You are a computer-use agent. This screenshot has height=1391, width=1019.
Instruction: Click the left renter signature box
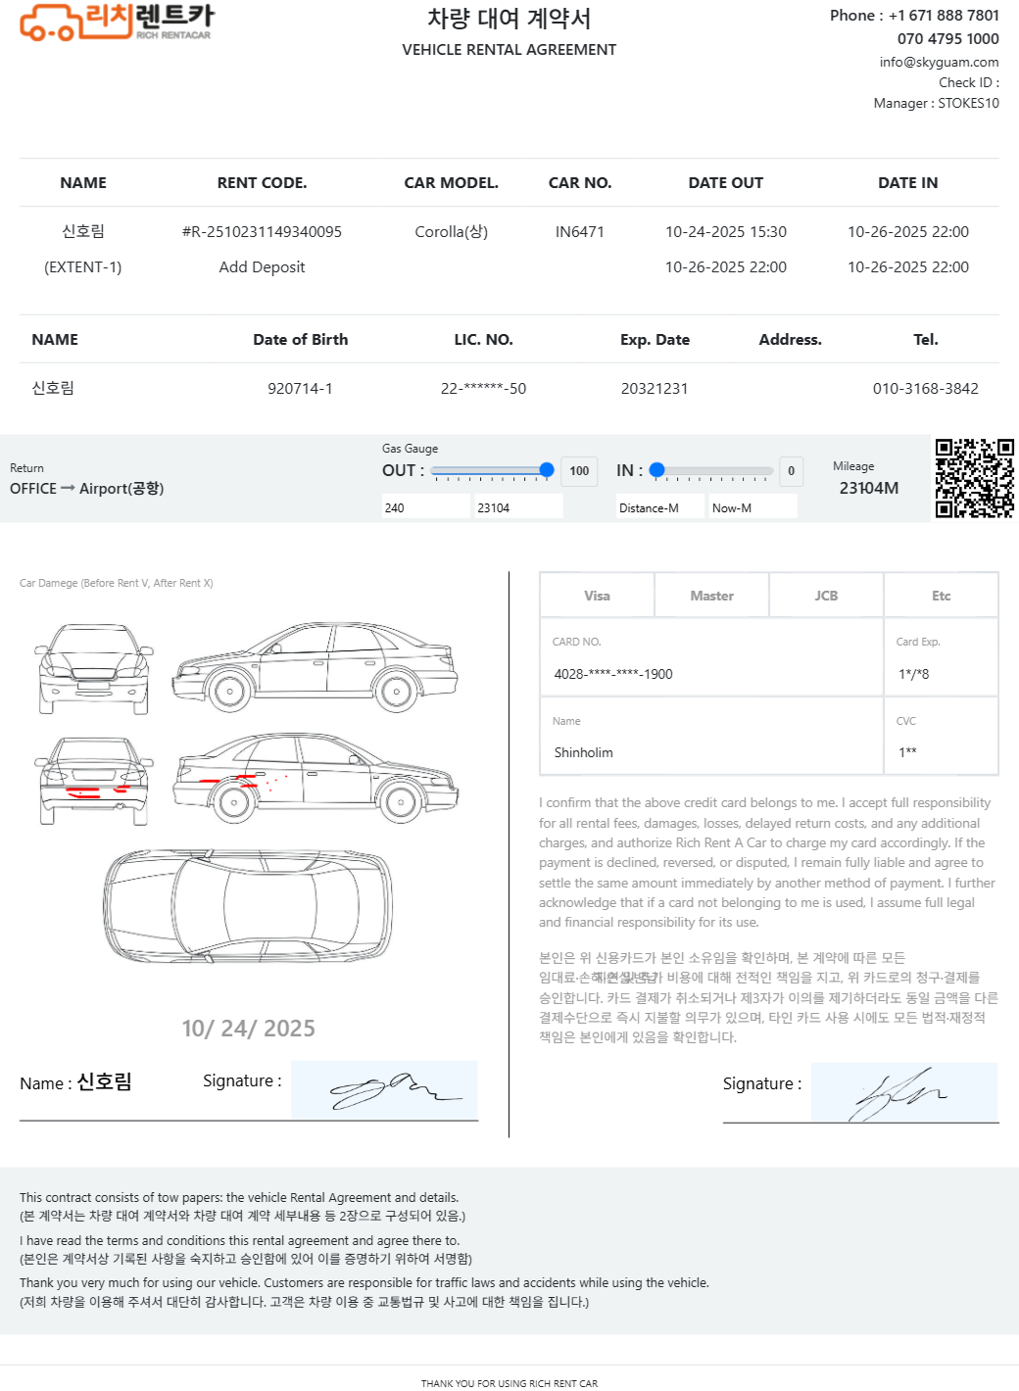pos(384,1089)
